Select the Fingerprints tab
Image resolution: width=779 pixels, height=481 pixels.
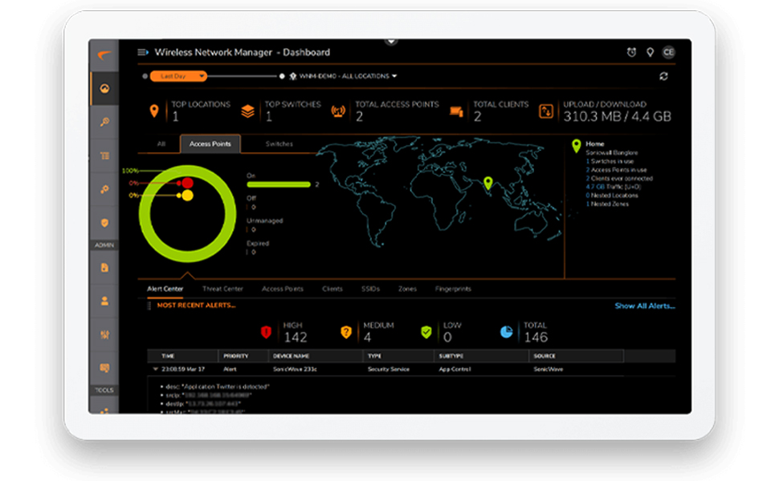(x=453, y=289)
